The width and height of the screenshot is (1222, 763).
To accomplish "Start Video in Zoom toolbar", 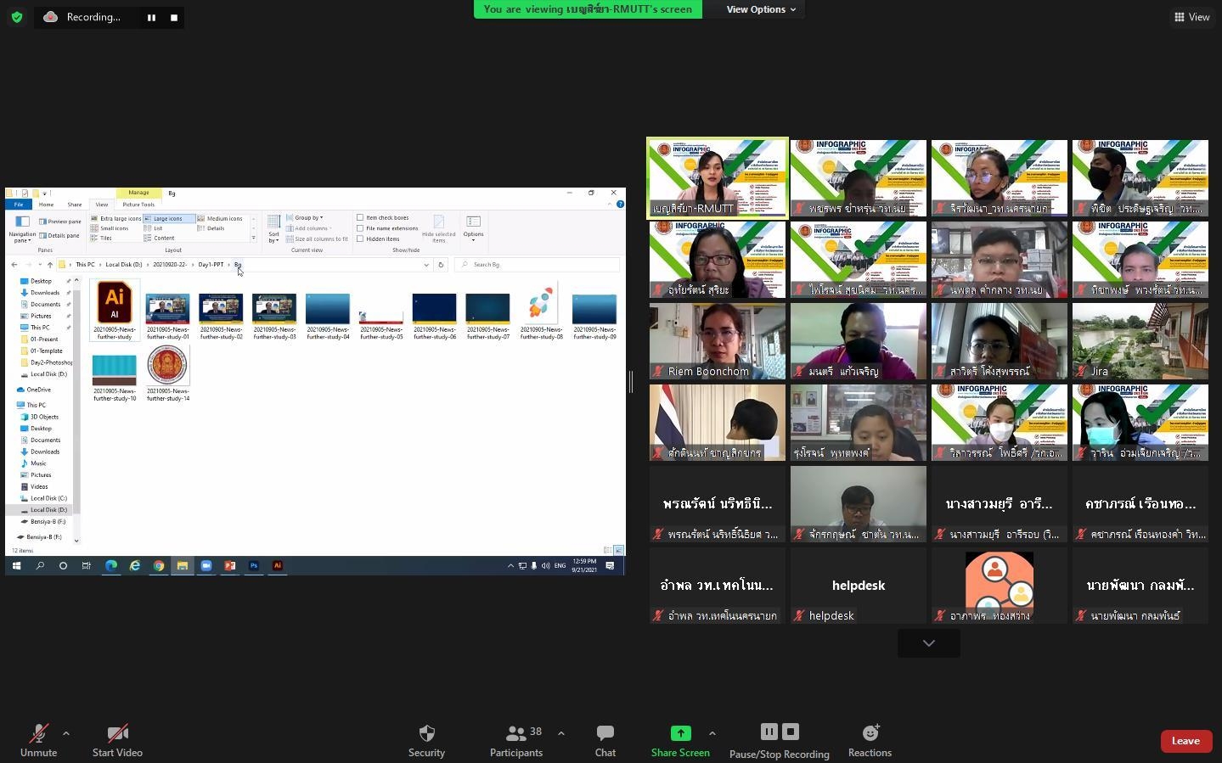I will coord(117,741).
